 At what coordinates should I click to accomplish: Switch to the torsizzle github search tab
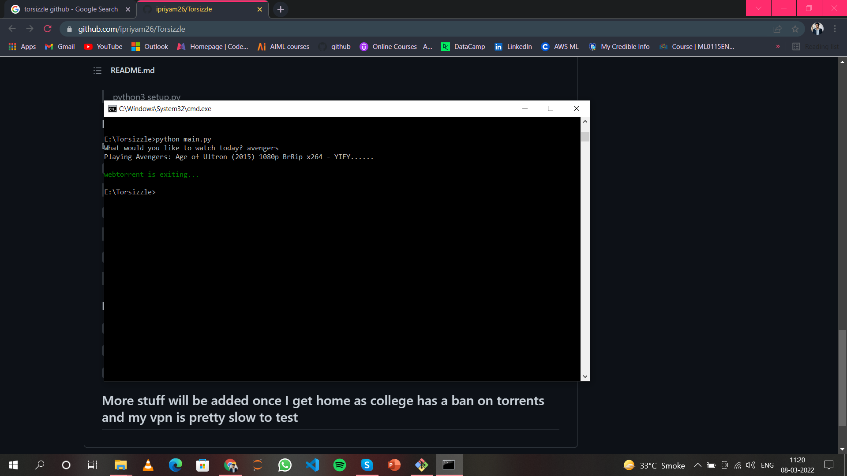coord(66,9)
